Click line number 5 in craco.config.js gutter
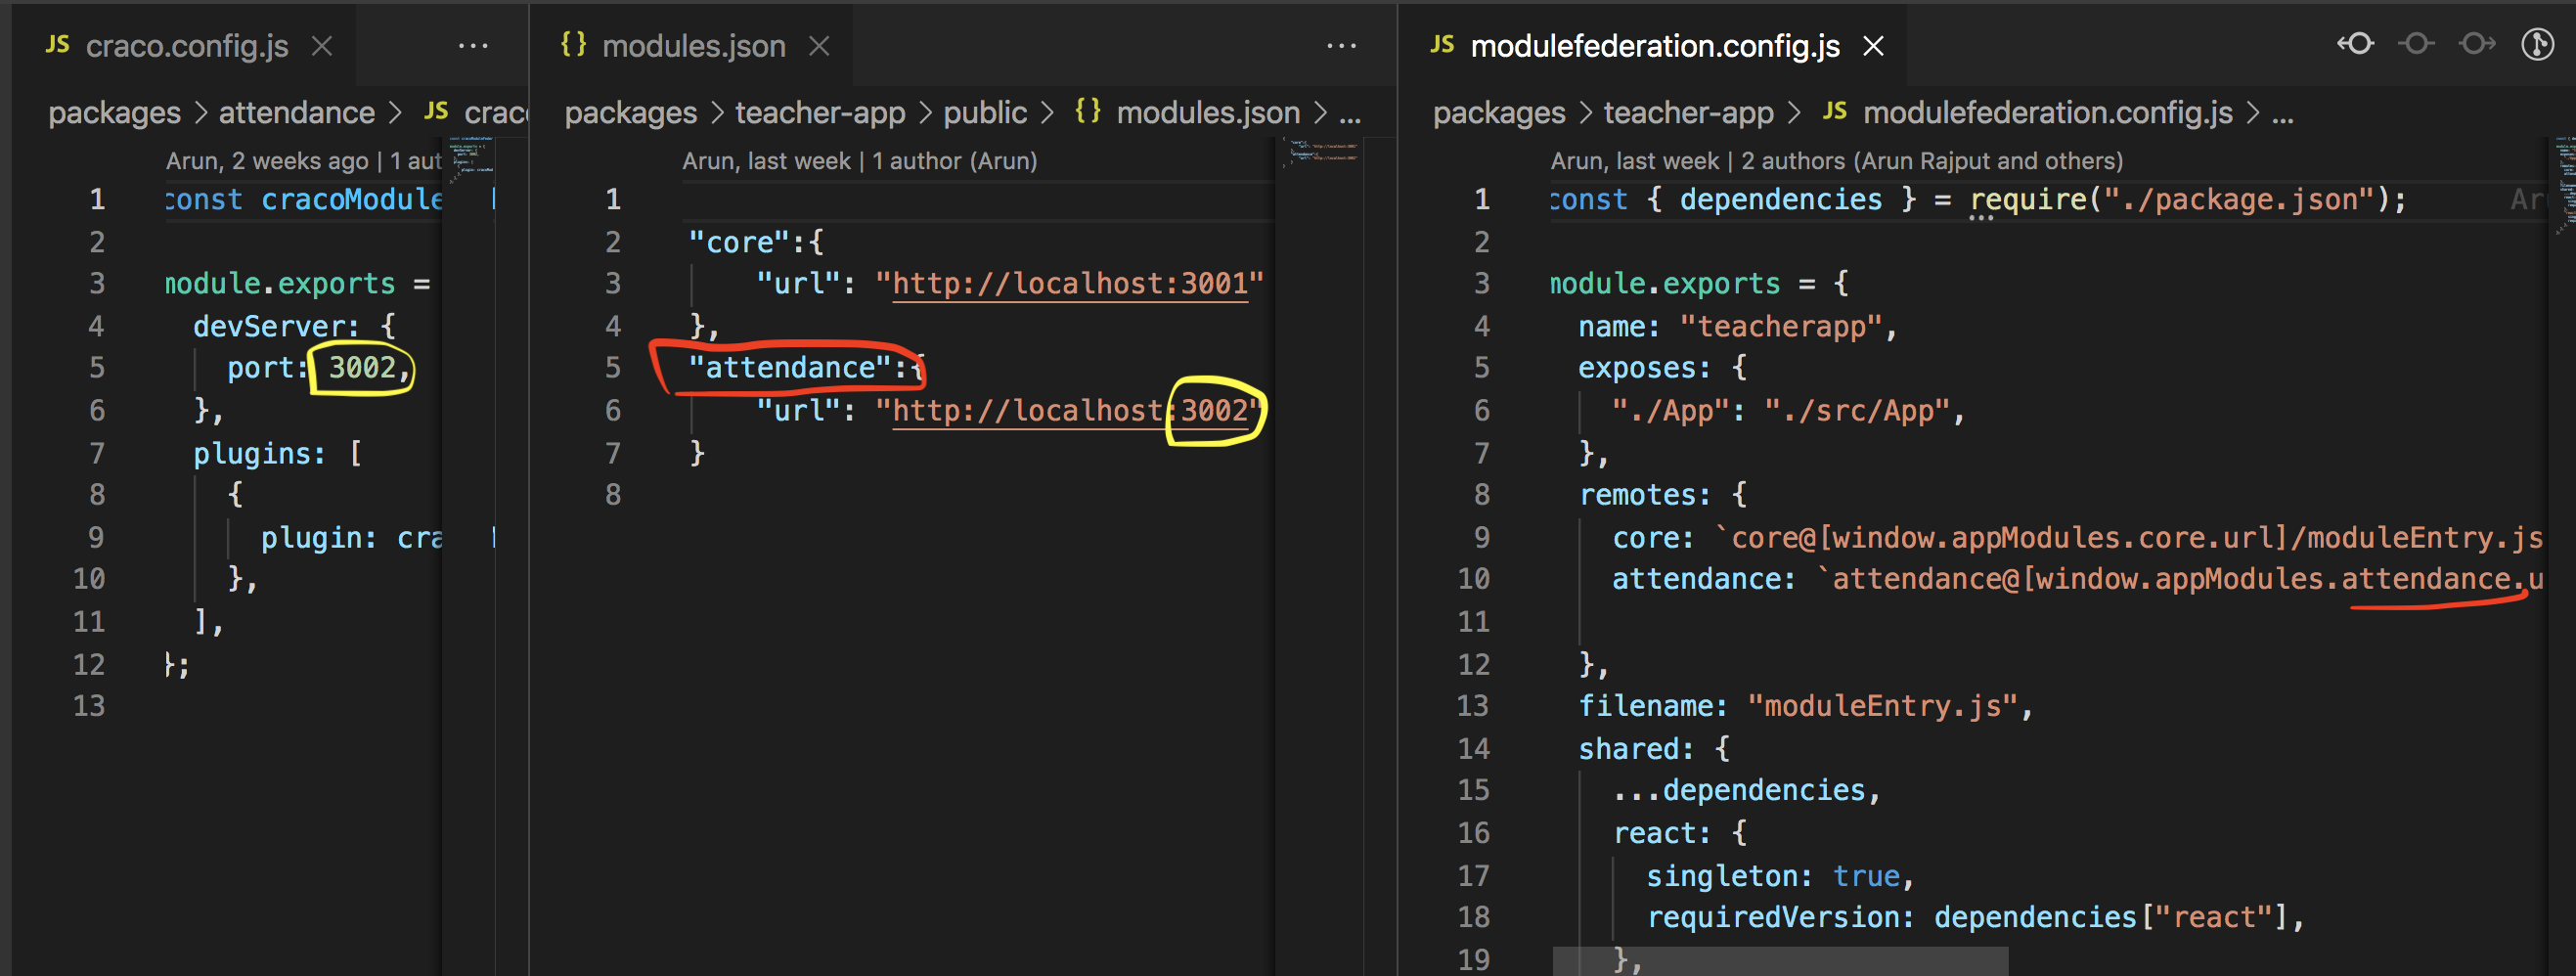This screenshot has width=2576, height=976. pyautogui.click(x=97, y=368)
